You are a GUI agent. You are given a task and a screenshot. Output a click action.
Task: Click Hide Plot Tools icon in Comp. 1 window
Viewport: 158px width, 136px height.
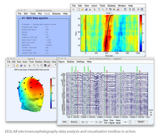[138, 9]
